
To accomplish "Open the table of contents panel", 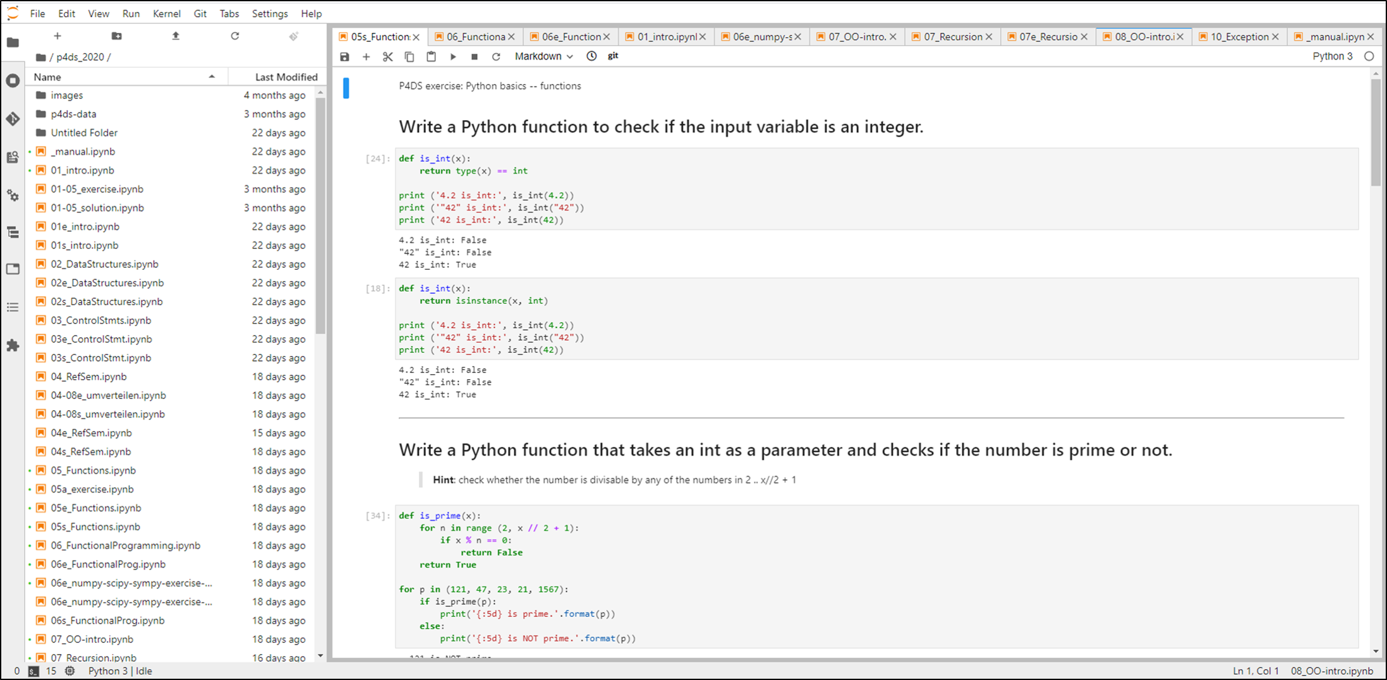I will click(13, 307).
